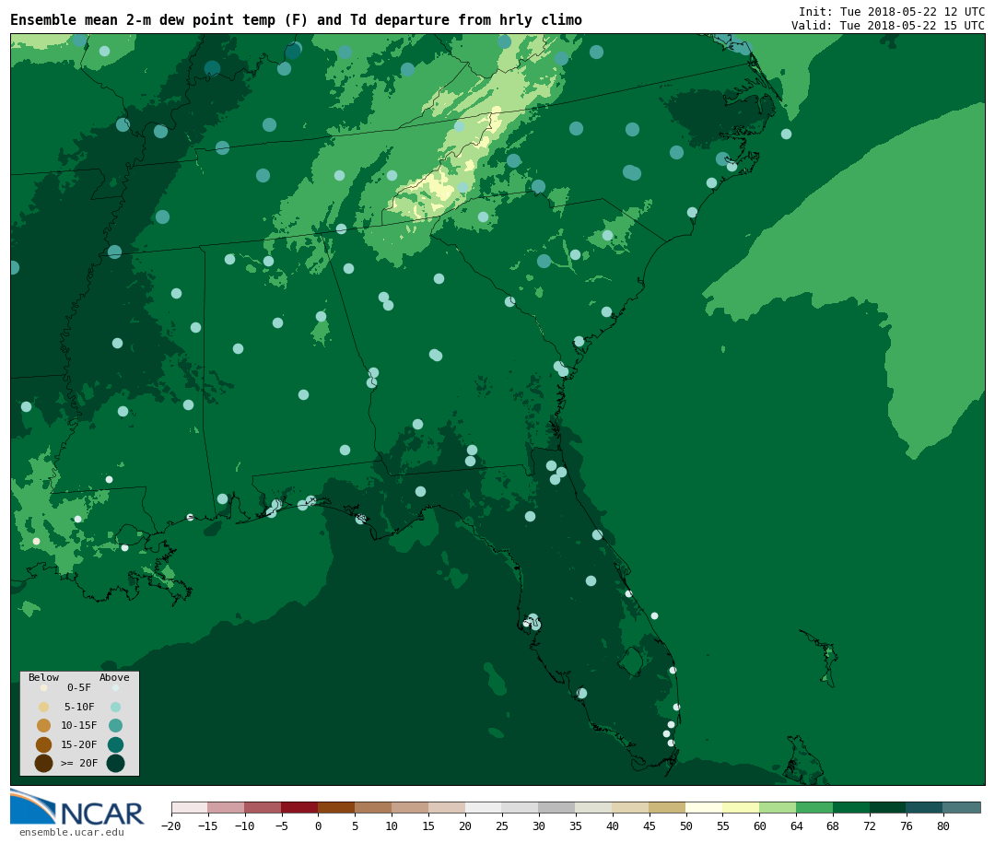This screenshot has height=843, width=995.
Task: Click the '0' colorbar tick label
Action: point(318,825)
